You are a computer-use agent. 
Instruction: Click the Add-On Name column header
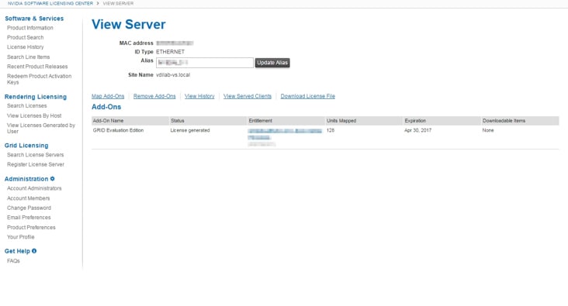(109, 121)
